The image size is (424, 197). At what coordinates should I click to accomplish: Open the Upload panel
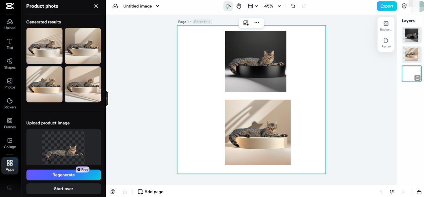[10, 24]
